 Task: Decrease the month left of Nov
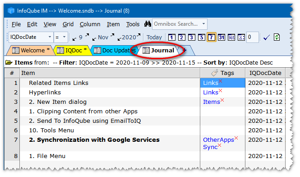(94, 39)
